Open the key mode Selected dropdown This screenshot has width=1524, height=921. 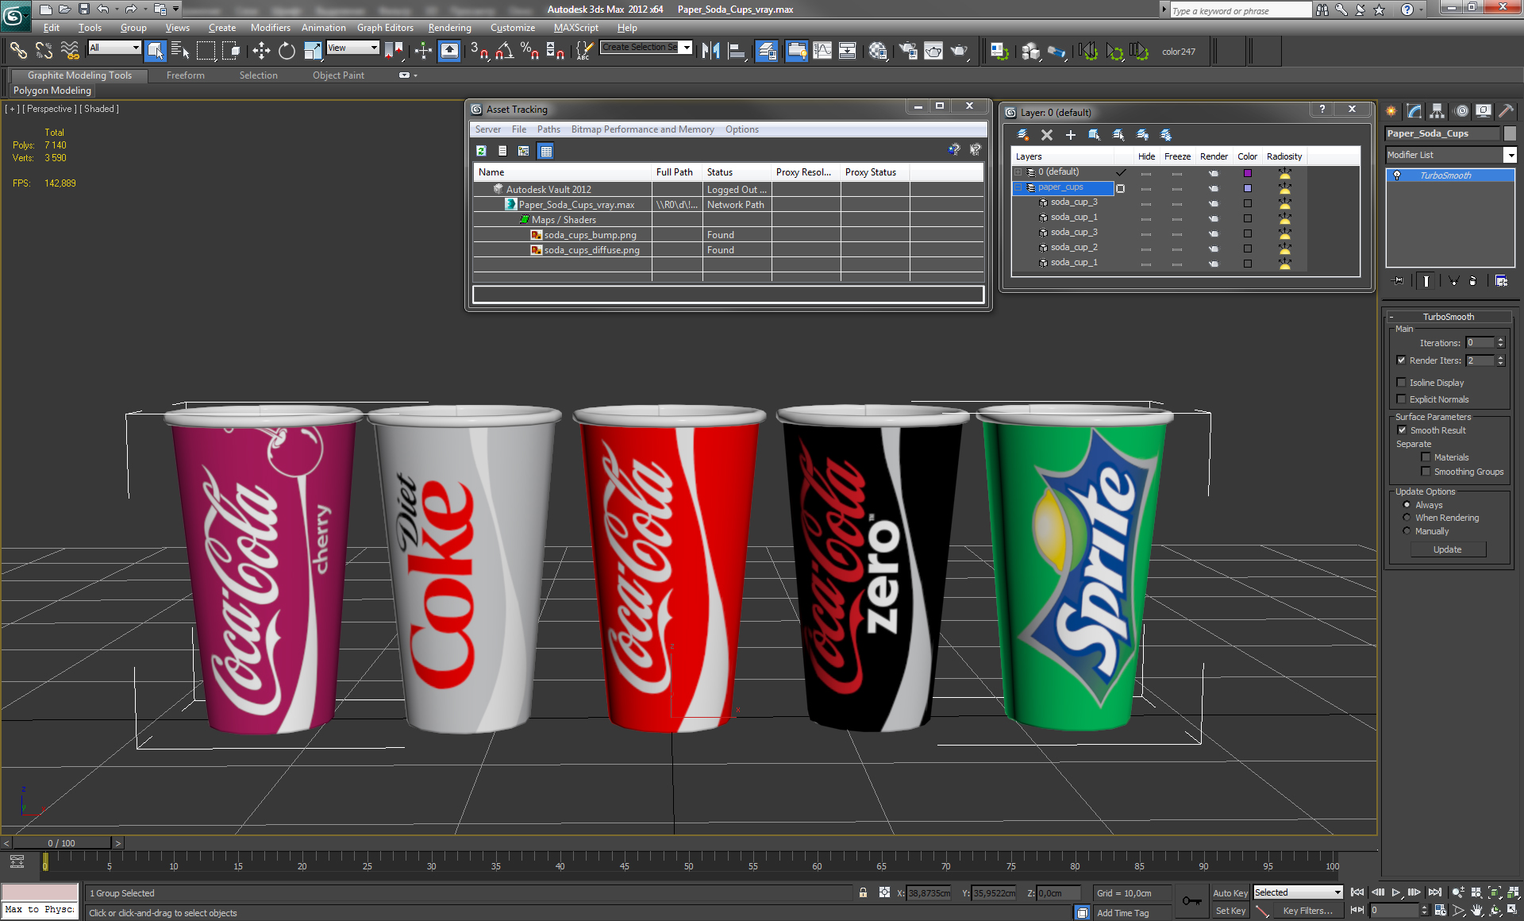click(1298, 892)
